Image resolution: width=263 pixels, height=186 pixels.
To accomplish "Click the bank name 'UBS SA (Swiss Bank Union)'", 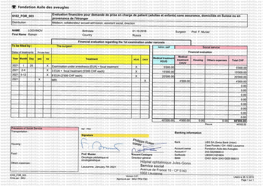I will click(x=221, y=142).
